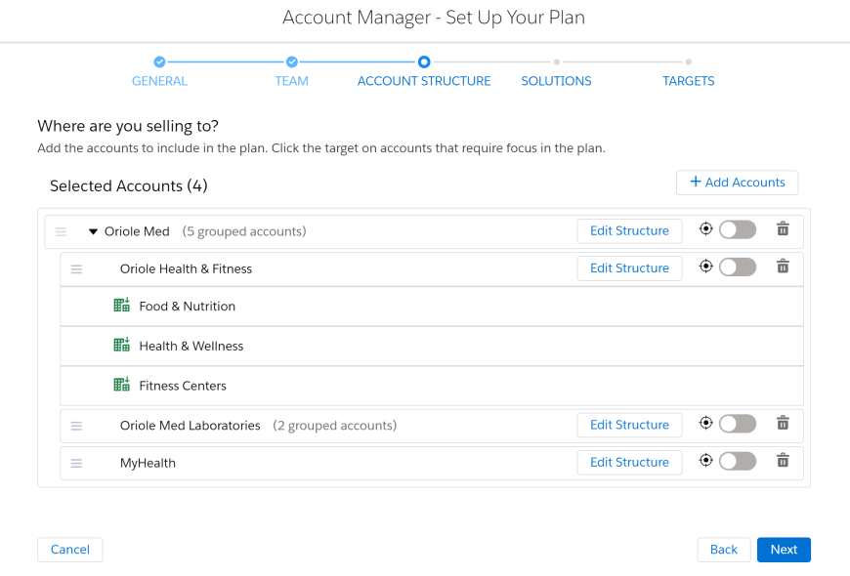The width and height of the screenshot is (850, 576).
Task: Jump back to the Team step
Action: pos(292,81)
